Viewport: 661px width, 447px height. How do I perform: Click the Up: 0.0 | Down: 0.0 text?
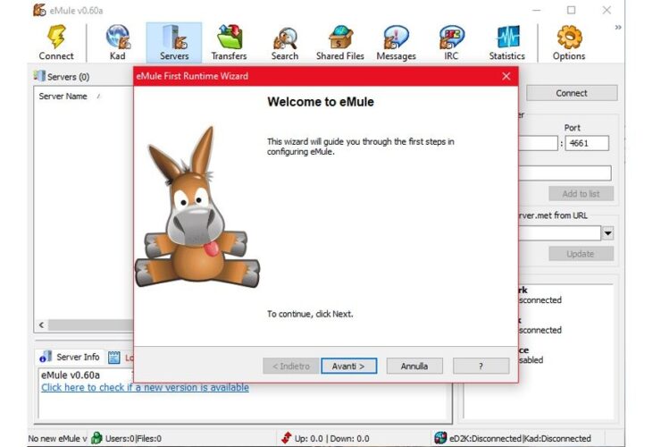331,439
